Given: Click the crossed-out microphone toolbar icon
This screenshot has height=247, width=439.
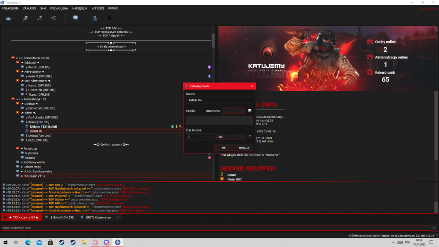Looking at the screenshot, I should [x=40, y=18].
